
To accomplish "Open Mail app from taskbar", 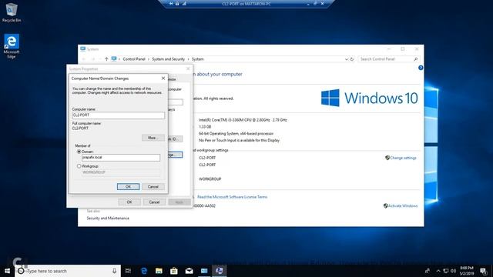I will [189, 271].
